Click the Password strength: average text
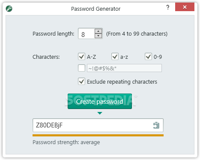The height and width of the screenshot is (160, 200). [66, 142]
